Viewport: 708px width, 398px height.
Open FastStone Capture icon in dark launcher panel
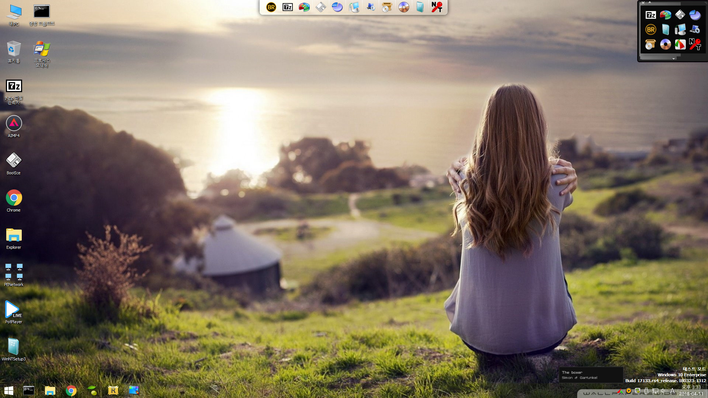point(680,44)
